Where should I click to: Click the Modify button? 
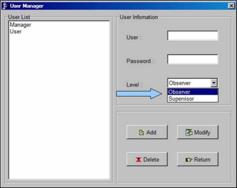point(198,132)
